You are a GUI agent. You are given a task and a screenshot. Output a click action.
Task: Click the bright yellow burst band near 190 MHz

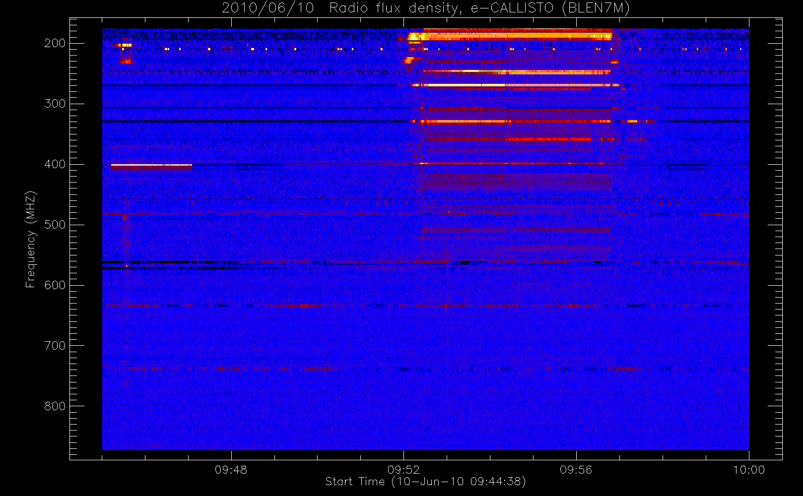tap(510, 36)
